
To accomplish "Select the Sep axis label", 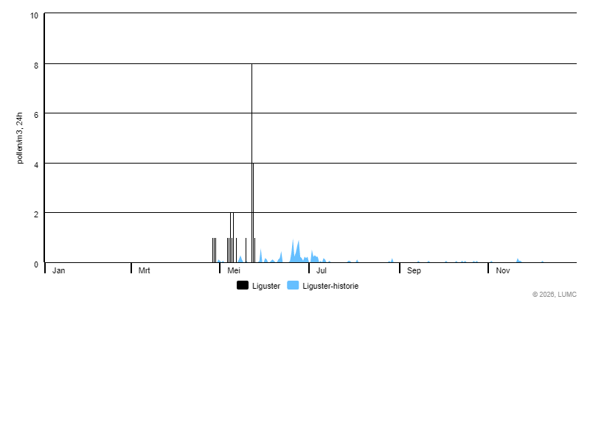I will [x=414, y=270].
